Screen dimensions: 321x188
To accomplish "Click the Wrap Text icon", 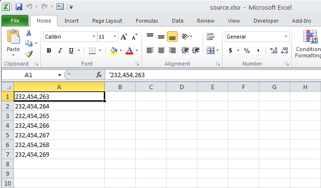I will coord(210,37).
